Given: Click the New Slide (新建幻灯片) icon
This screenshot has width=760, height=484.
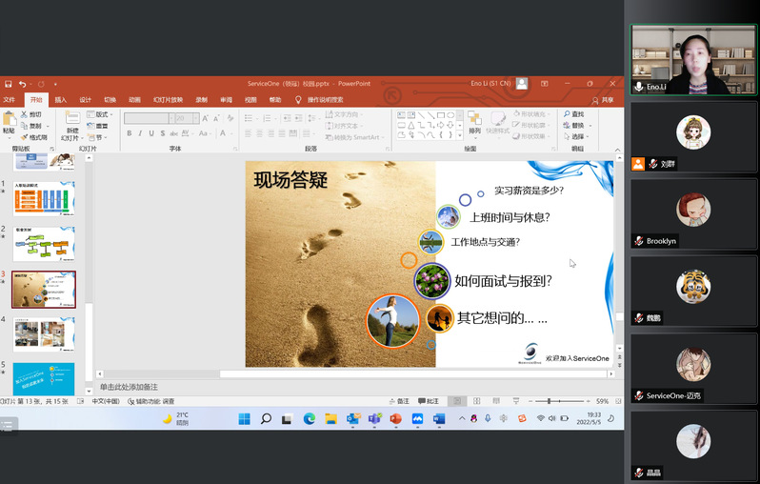Looking at the screenshot, I should pos(72,121).
